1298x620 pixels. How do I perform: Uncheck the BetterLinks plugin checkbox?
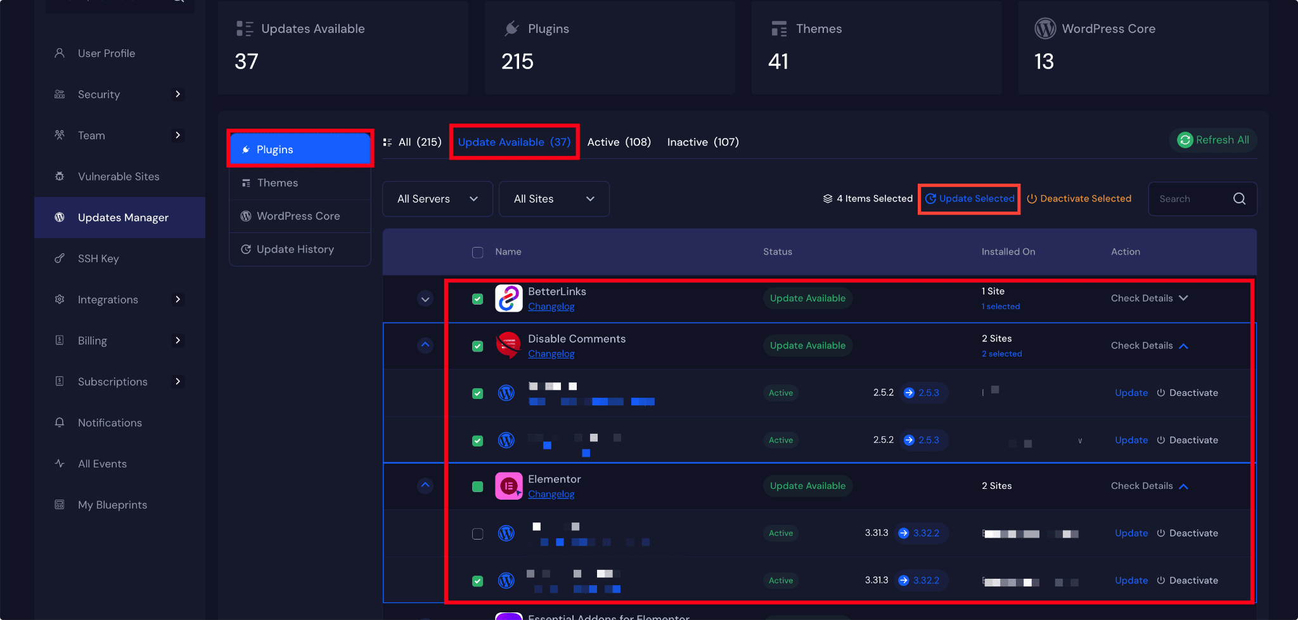[478, 299]
